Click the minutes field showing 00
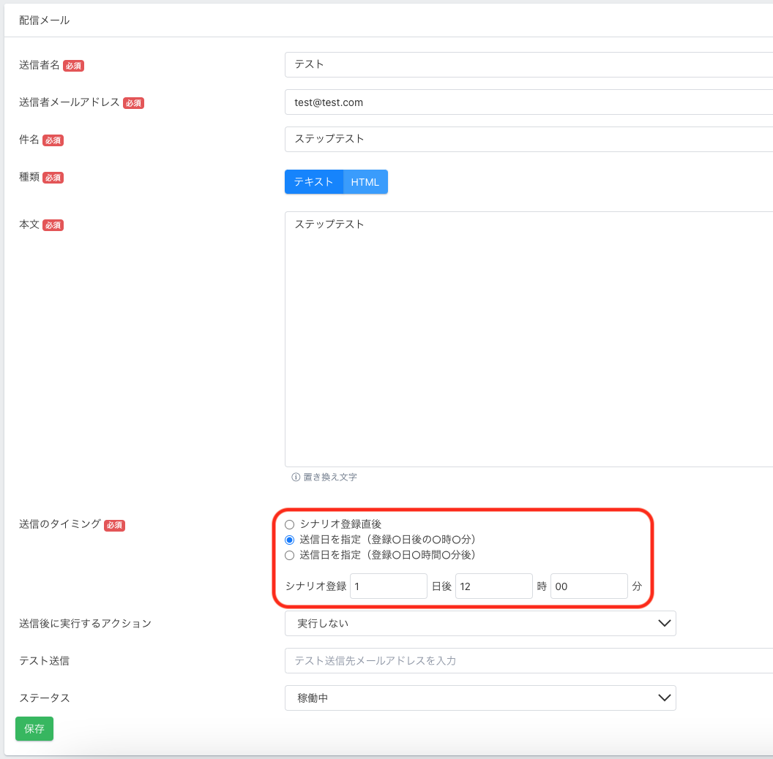 pos(589,586)
